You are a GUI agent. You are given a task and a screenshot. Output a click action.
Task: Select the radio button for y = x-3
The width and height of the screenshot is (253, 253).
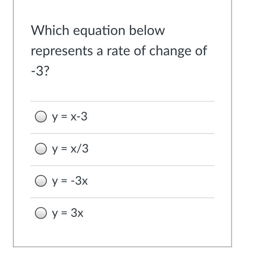pyautogui.click(x=40, y=117)
